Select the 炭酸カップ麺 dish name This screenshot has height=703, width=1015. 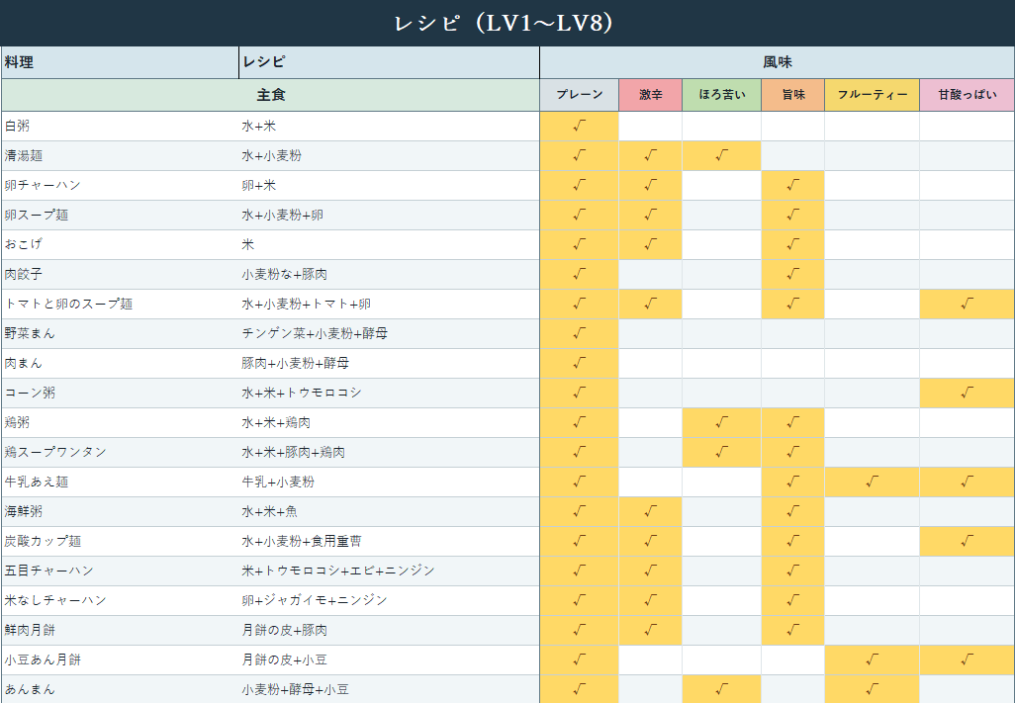[43, 541]
